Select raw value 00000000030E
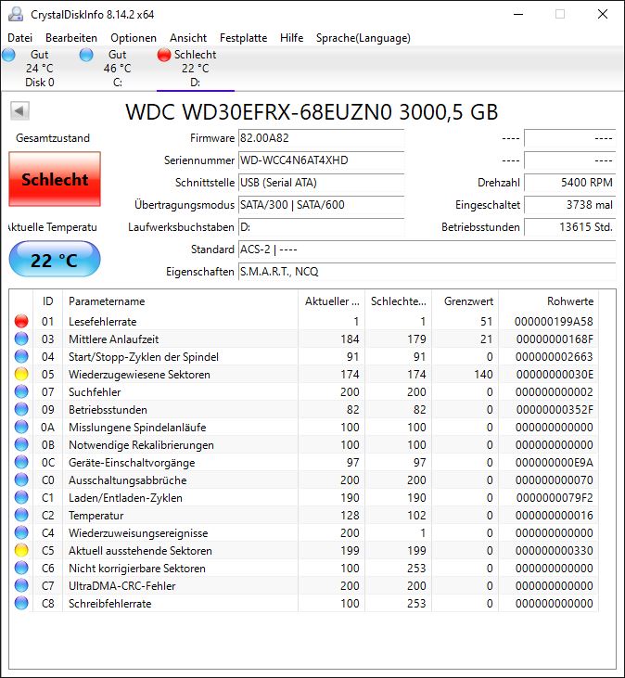The image size is (625, 678). click(555, 375)
